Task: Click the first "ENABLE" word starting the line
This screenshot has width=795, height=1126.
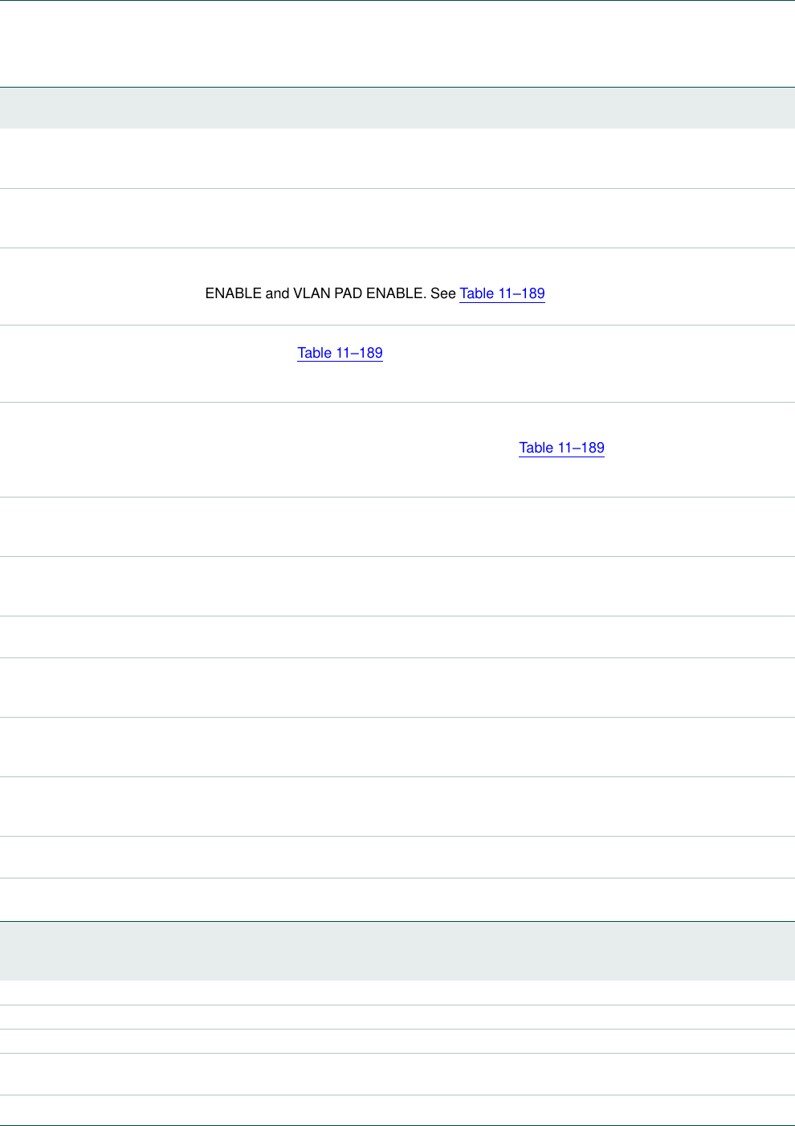Action: pyautogui.click(x=233, y=293)
